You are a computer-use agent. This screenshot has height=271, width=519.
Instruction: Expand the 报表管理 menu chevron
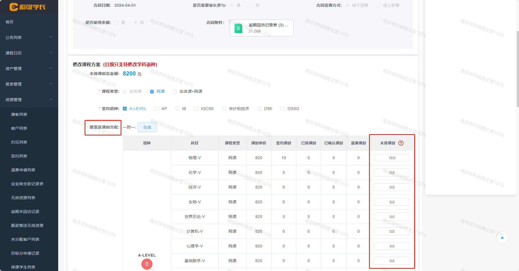click(51, 84)
